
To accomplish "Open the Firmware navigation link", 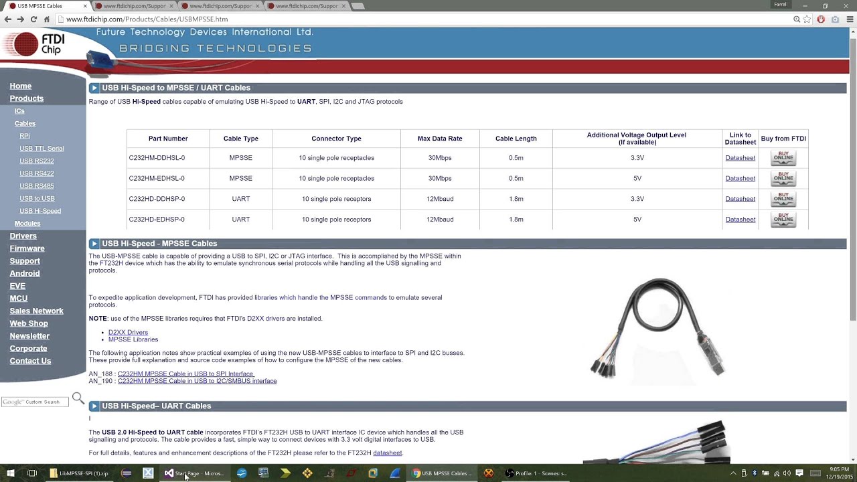I will (27, 248).
